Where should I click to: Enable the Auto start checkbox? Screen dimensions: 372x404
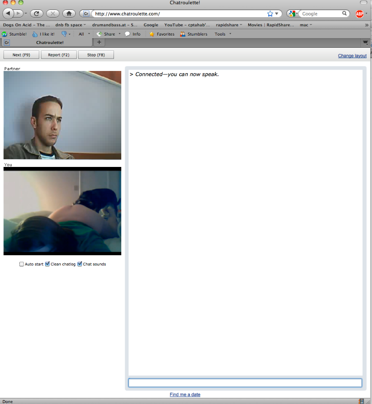coord(22,264)
